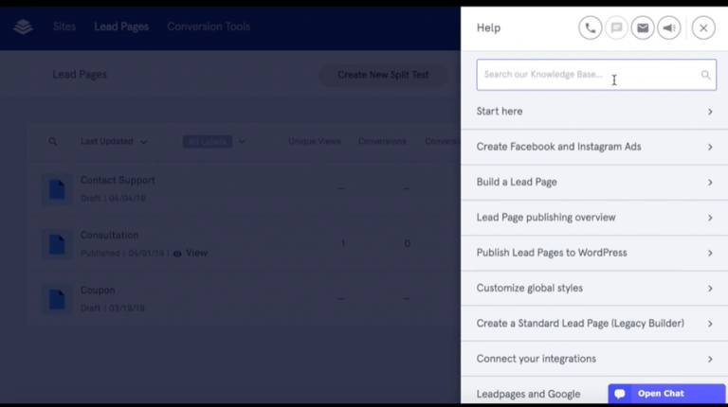The image size is (728, 407).
Task: Click the Conversions column header
Action: (x=382, y=141)
